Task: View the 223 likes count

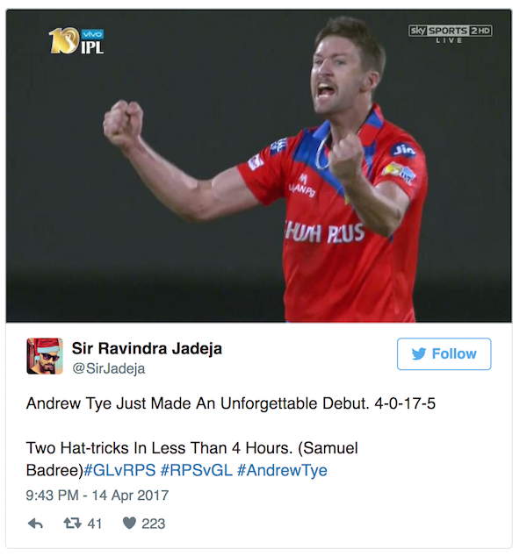Action: pos(154,524)
